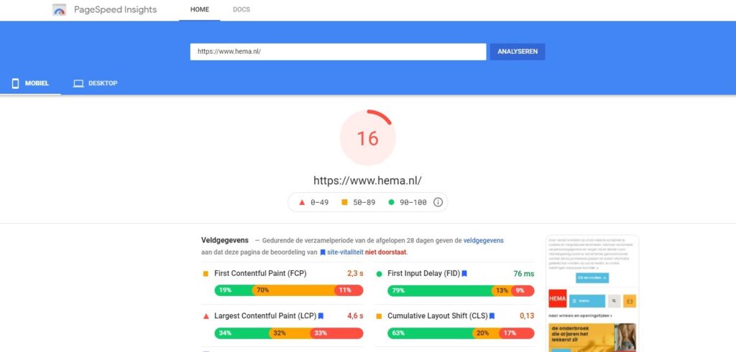Click the Veldgegevens heading

click(225, 241)
